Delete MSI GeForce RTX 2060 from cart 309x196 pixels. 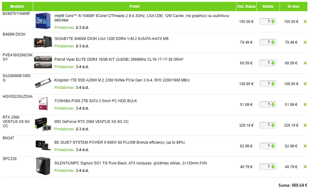click(305, 125)
